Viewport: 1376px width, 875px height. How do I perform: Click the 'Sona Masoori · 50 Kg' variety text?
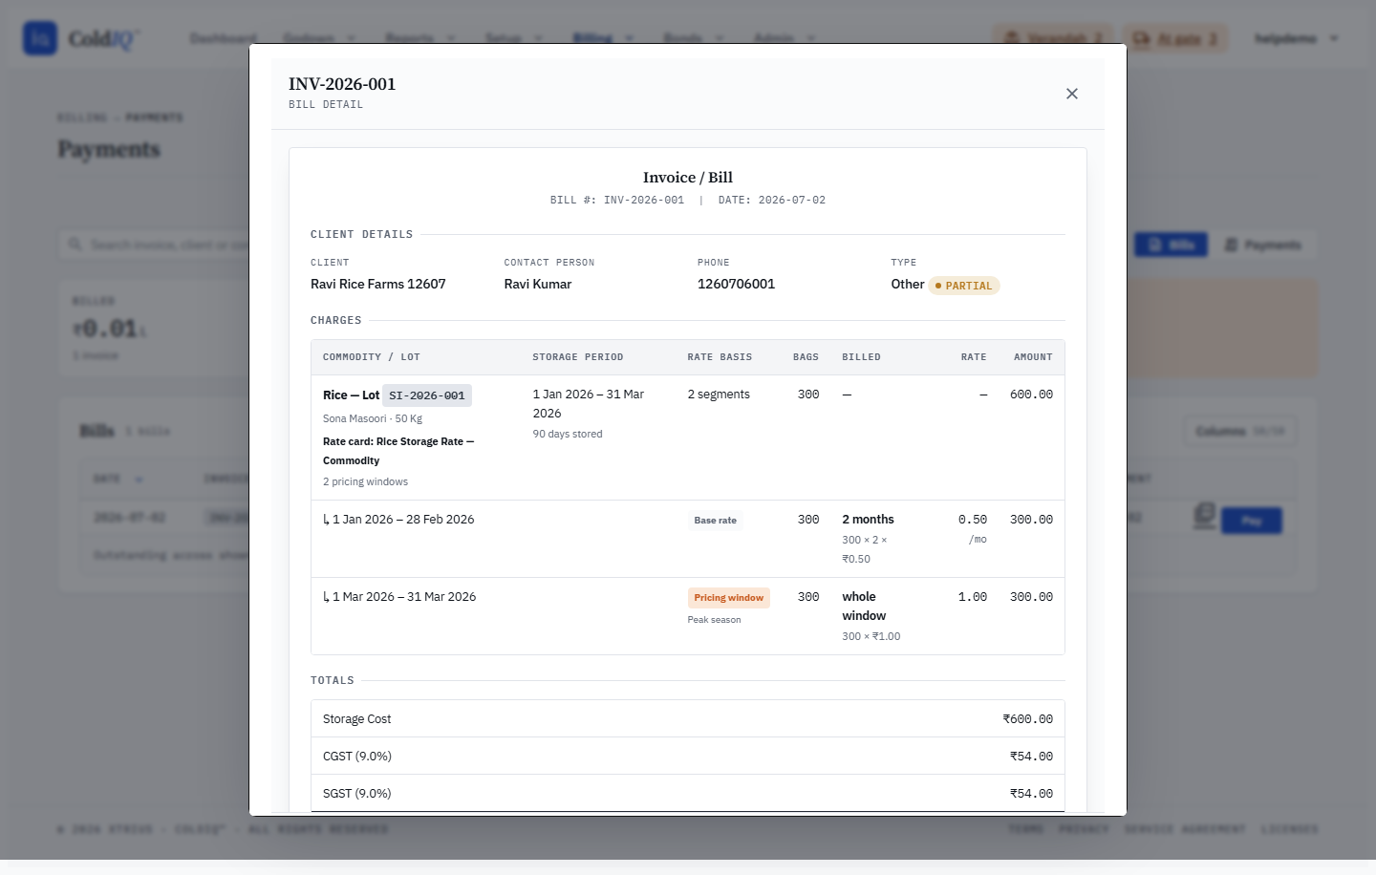(x=373, y=419)
